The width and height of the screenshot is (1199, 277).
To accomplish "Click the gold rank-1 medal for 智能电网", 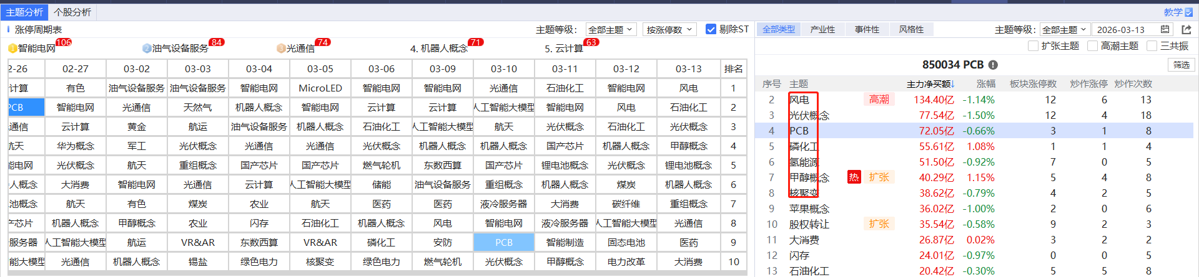I will point(12,49).
